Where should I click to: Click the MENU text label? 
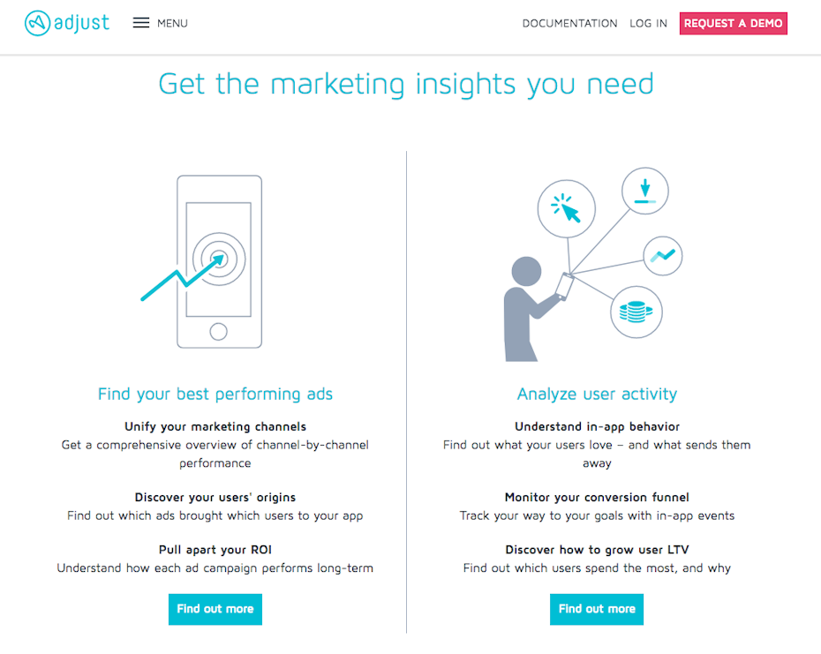(x=172, y=24)
